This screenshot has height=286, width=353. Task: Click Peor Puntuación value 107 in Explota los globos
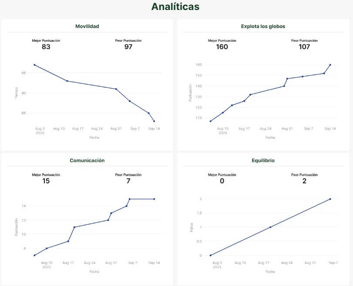pos(304,47)
